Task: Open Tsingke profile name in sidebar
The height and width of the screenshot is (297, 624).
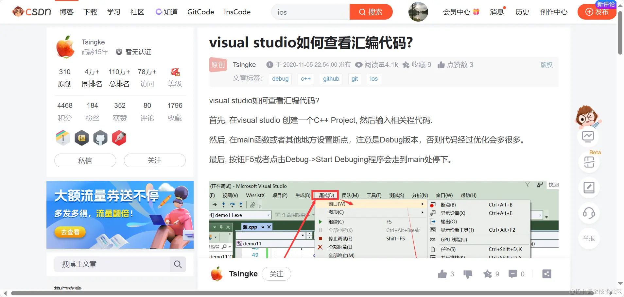Action: pyautogui.click(x=93, y=42)
